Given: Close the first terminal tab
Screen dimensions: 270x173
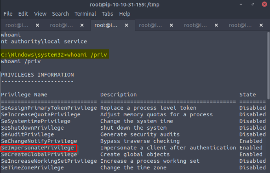Looking at the screenshot, I should tap(37, 25).
